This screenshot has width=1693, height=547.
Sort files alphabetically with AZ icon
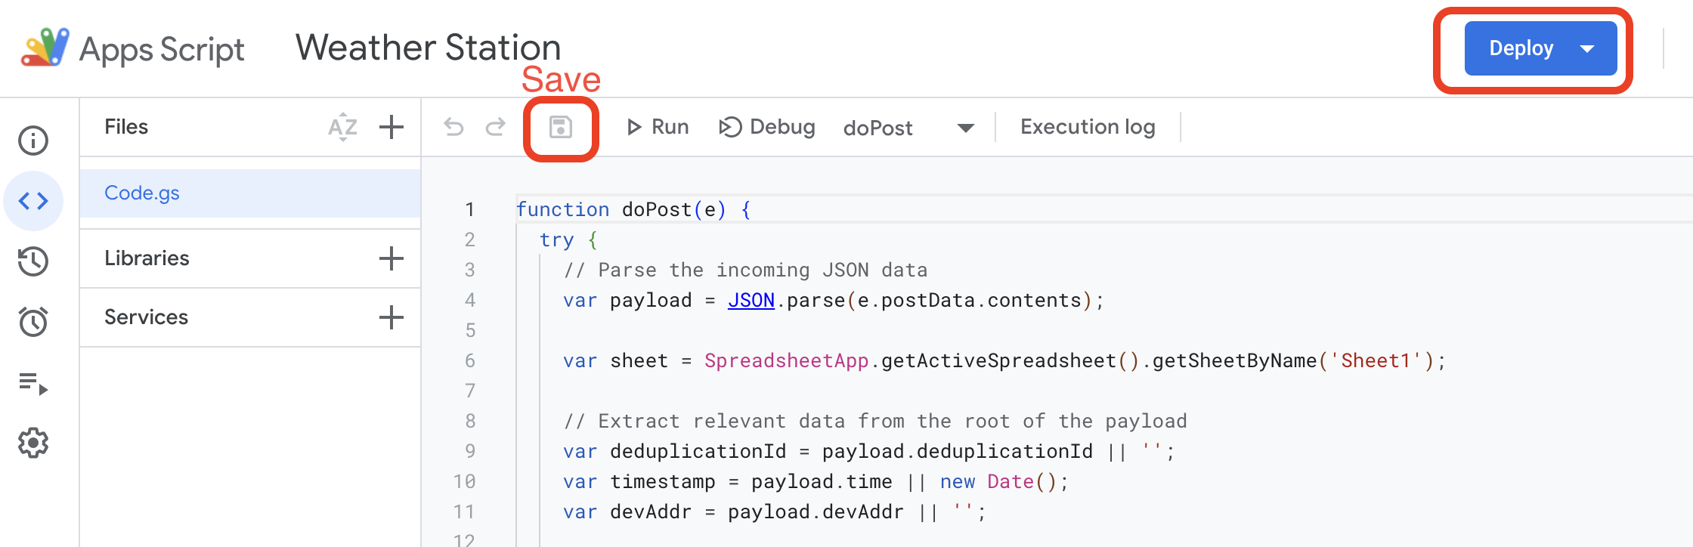[342, 127]
